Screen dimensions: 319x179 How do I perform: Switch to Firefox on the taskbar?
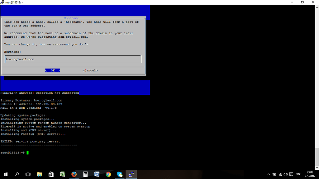(x=74, y=174)
